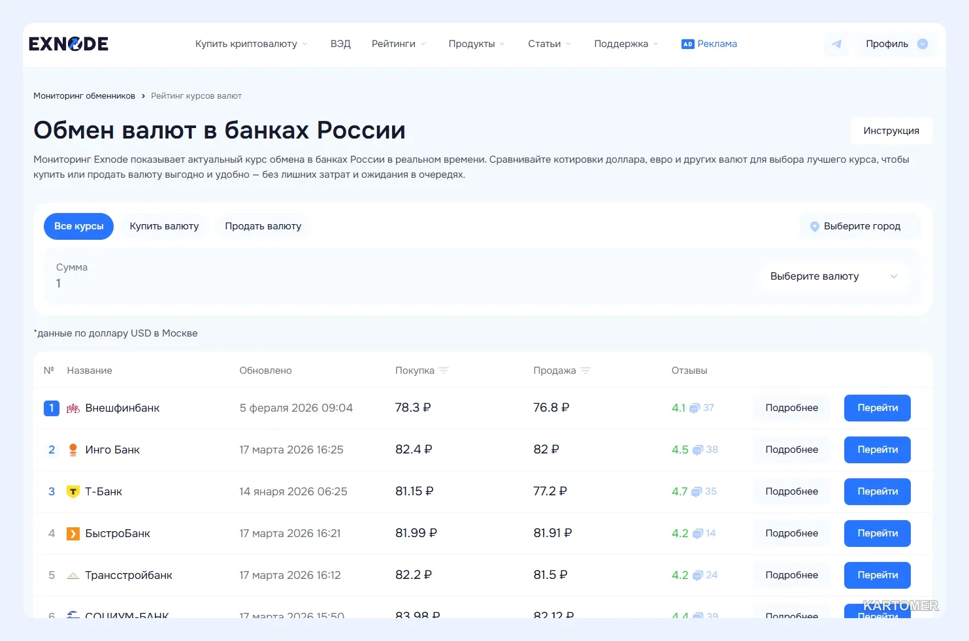Expand the Рейтинги dropdown menu

399,44
